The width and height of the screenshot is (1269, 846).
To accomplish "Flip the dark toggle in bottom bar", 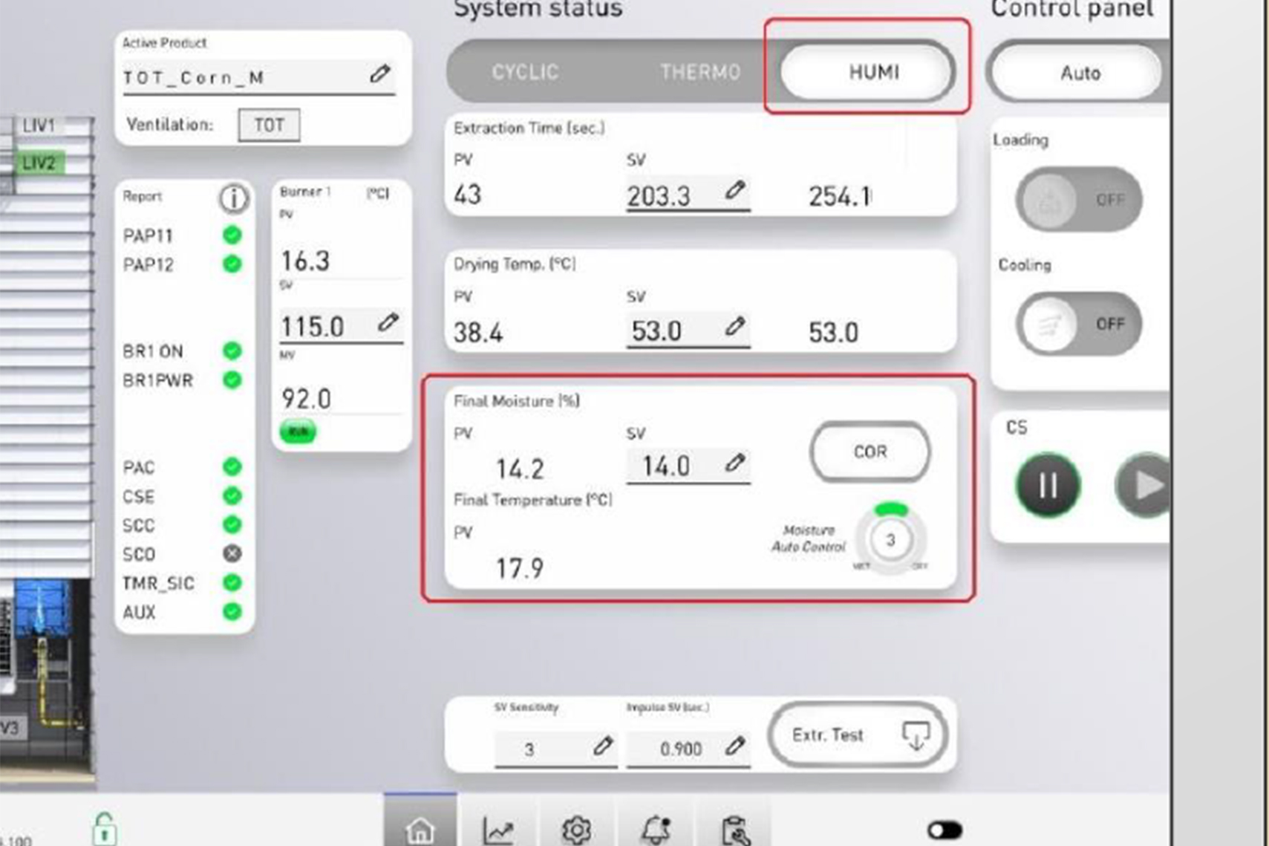I will tap(945, 829).
